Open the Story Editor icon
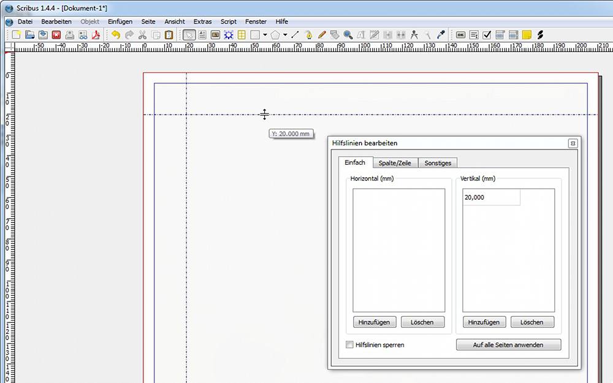 [x=374, y=35]
